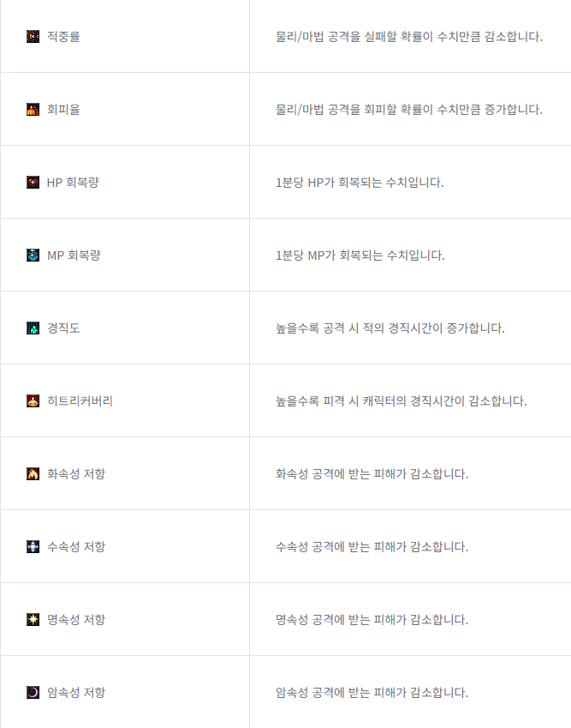Click the 암속성 저항 crescent moon icon

tap(33, 692)
